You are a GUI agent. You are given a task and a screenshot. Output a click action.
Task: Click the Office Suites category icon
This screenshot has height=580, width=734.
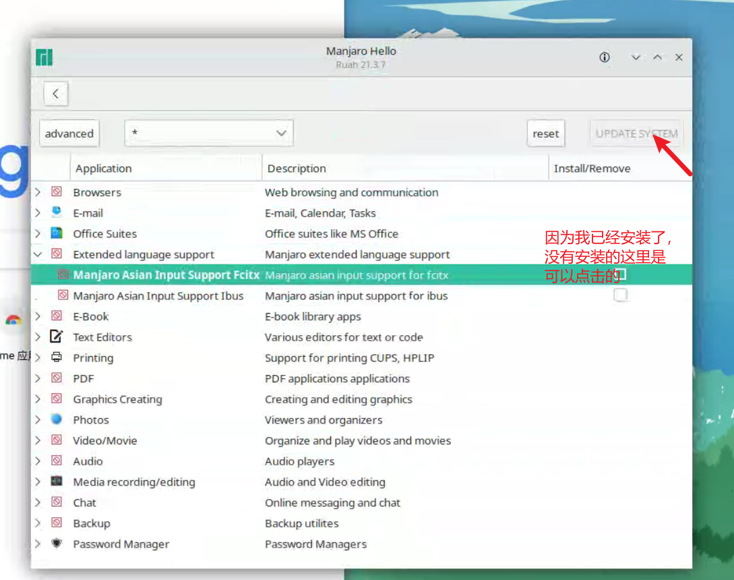(x=57, y=233)
